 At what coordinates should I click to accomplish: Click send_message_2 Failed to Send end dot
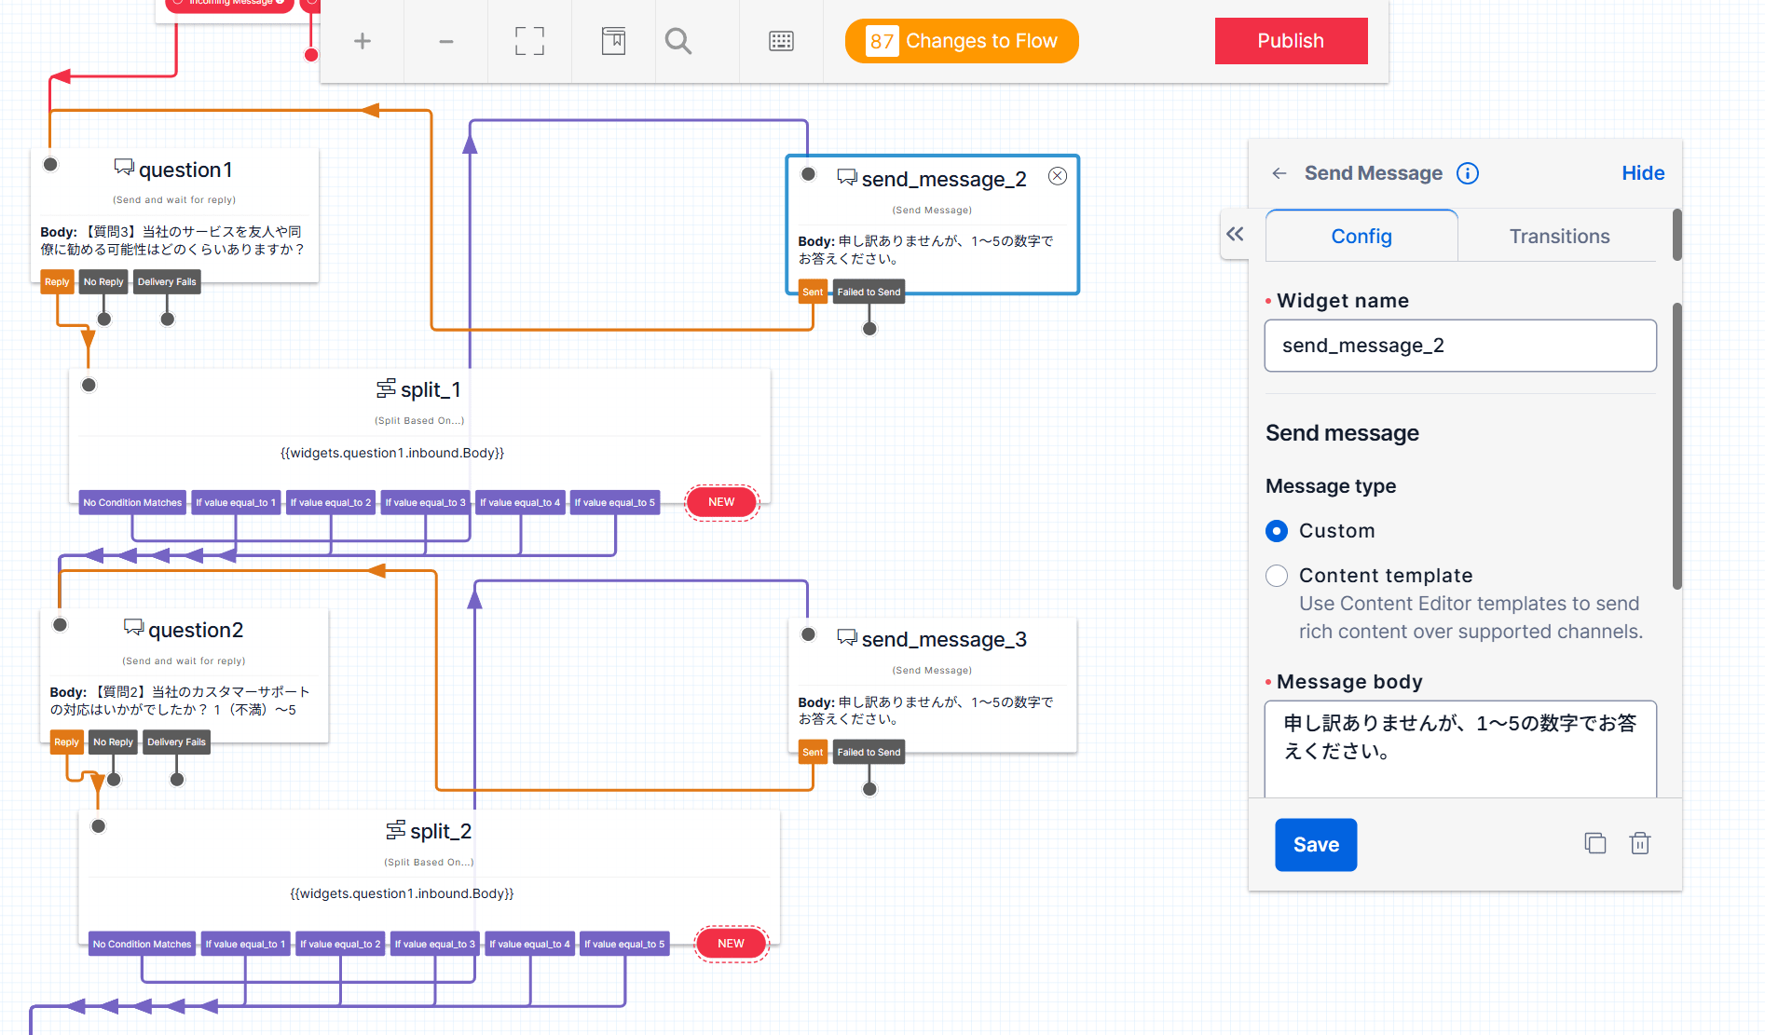(869, 329)
